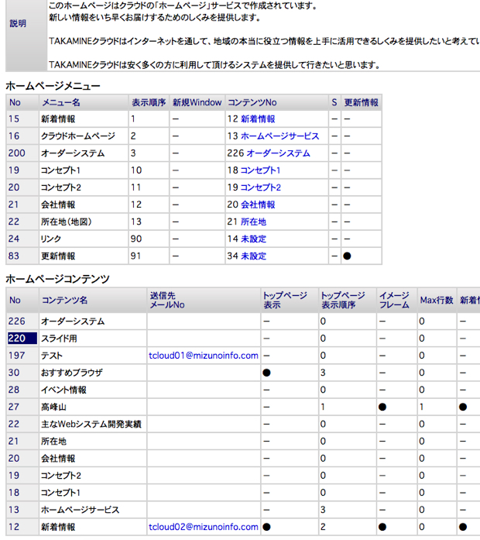Click the オーダーシステム content link in the menu table
The height and width of the screenshot is (540, 480).
pos(278,153)
